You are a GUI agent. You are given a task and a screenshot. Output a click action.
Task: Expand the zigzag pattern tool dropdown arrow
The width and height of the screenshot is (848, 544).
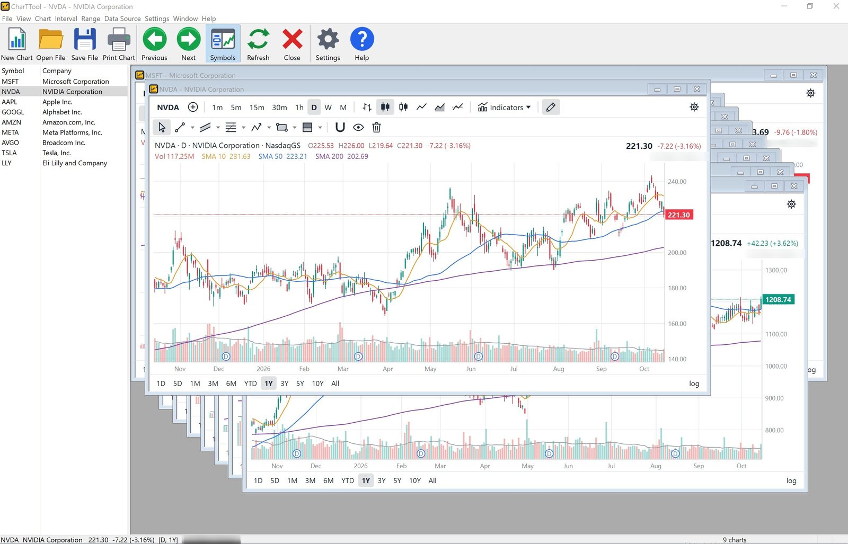tap(269, 128)
